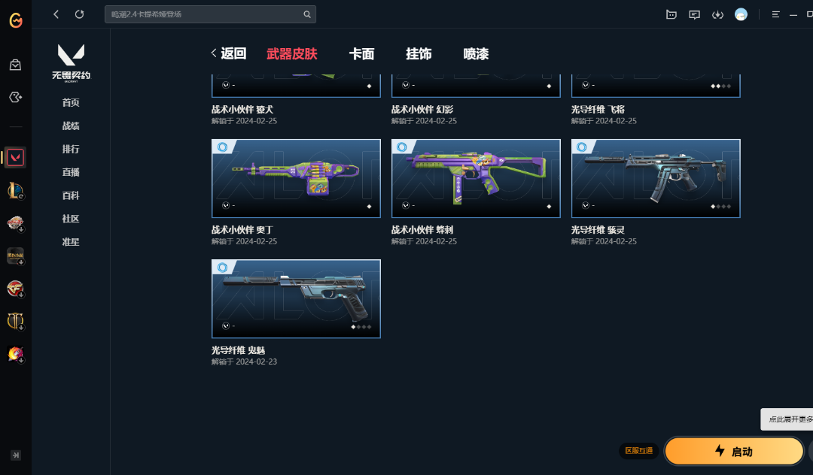Go back using top navigation arrow
813x475 pixels.
point(56,14)
